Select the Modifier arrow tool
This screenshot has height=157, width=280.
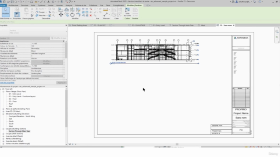[6, 12]
